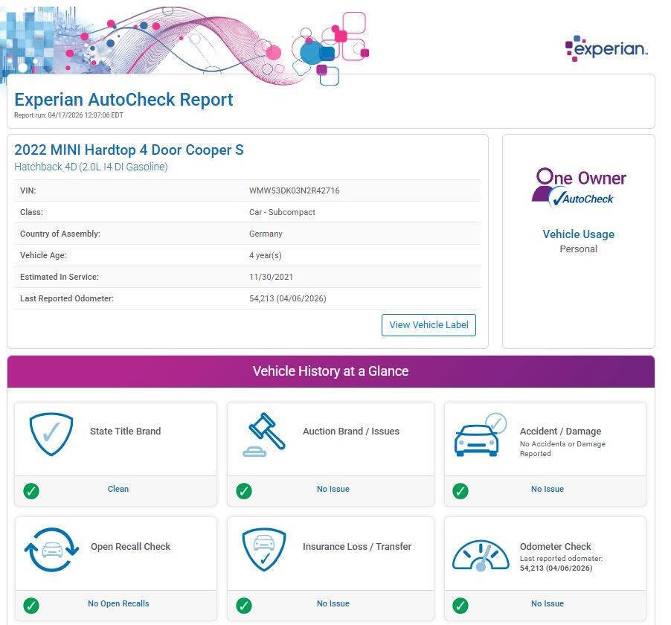The height and width of the screenshot is (625, 671).
Task: Select No Issue under Accident / Damage
Action: 547,490
